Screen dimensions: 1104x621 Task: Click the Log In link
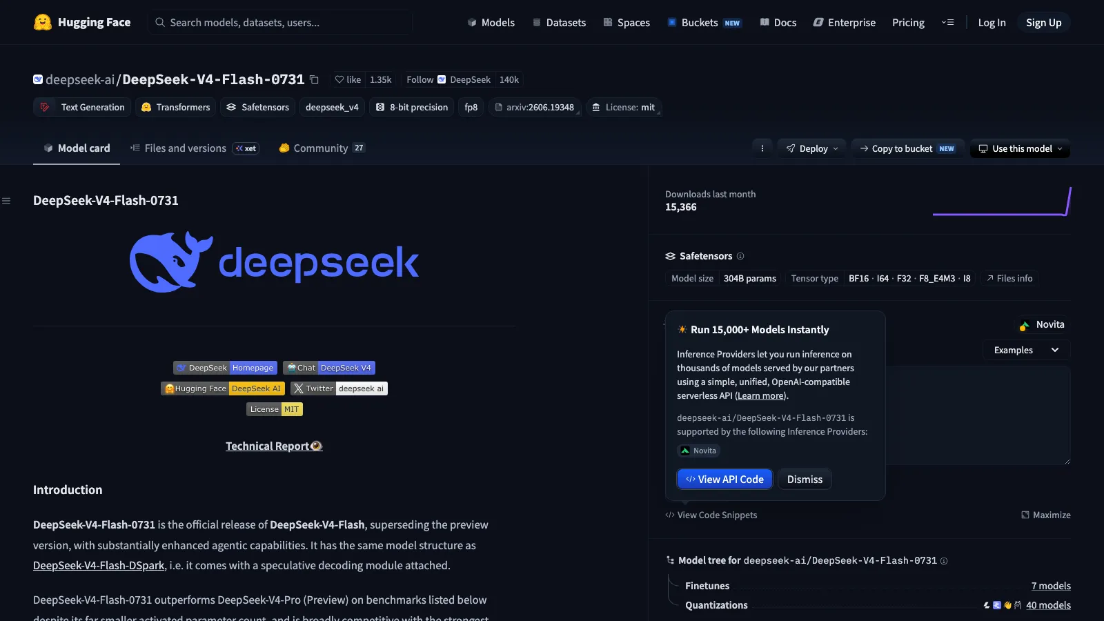click(992, 22)
